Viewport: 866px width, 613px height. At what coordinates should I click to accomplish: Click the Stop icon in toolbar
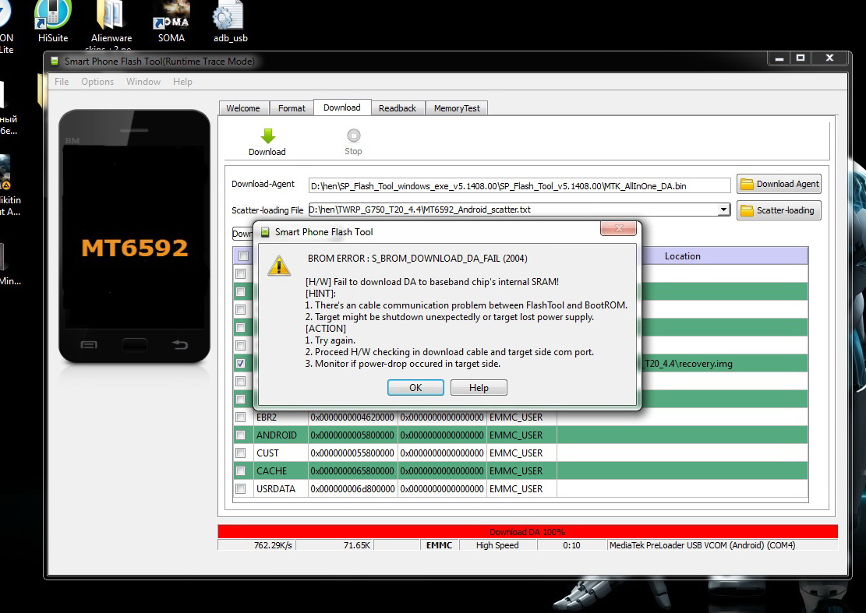[353, 136]
